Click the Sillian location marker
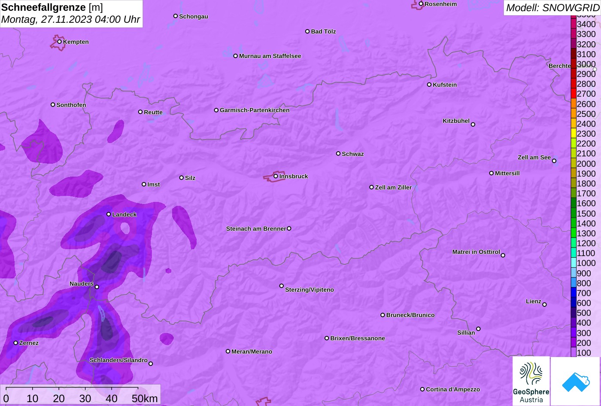This screenshot has width=601, height=406. (x=478, y=329)
